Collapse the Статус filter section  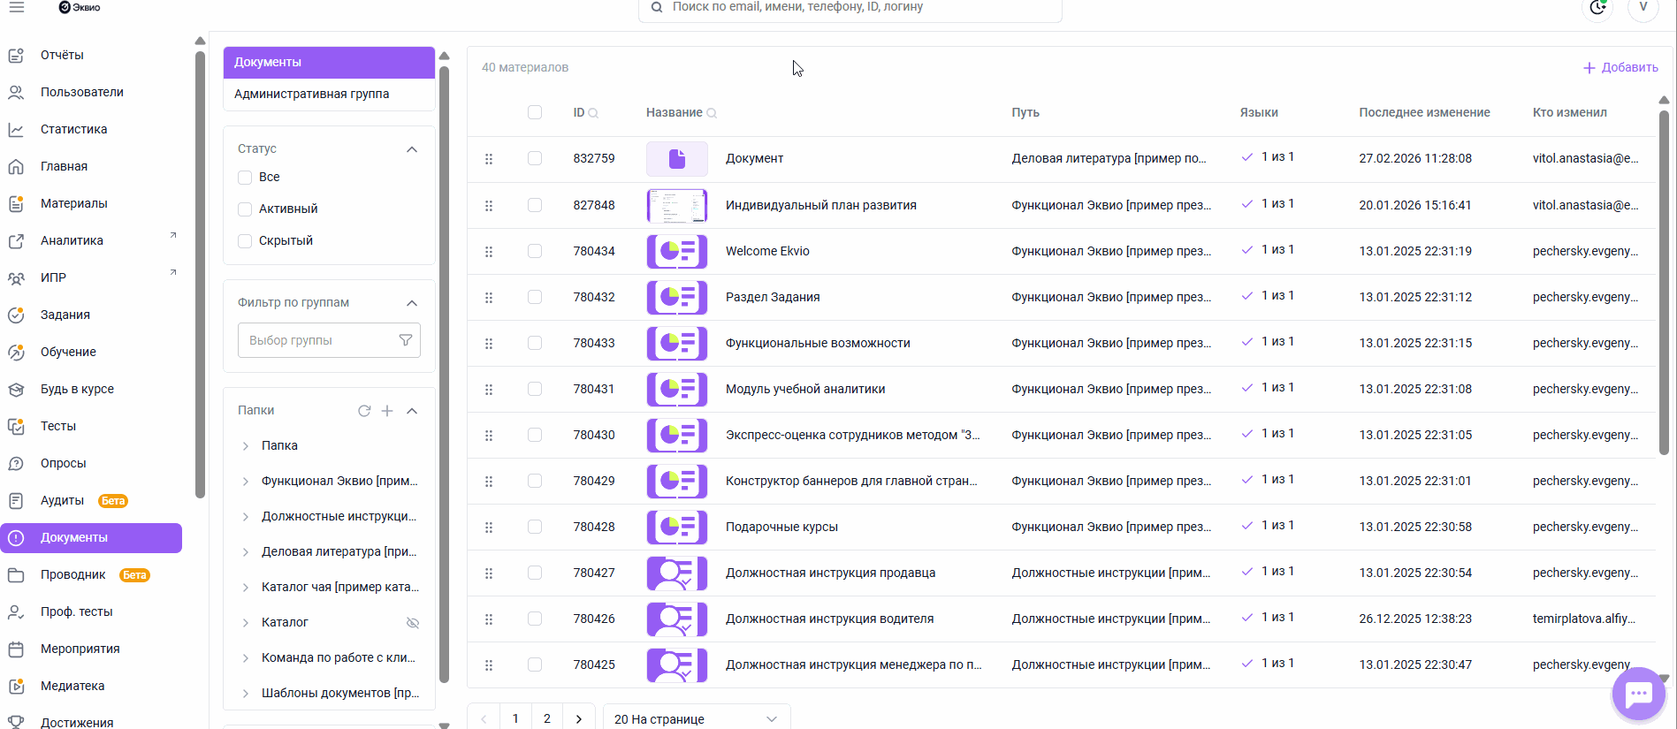411,149
